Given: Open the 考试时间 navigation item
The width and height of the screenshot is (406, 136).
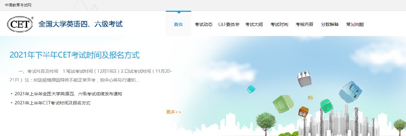Looking at the screenshot, I should [x=279, y=24].
